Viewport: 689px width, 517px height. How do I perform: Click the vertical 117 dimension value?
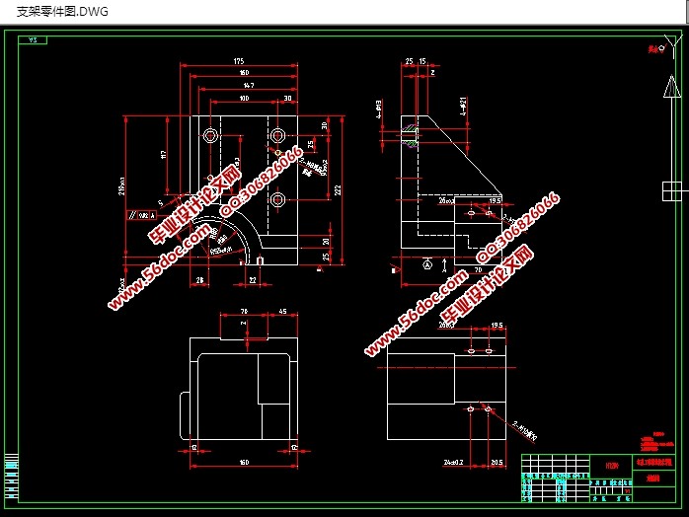point(164,155)
